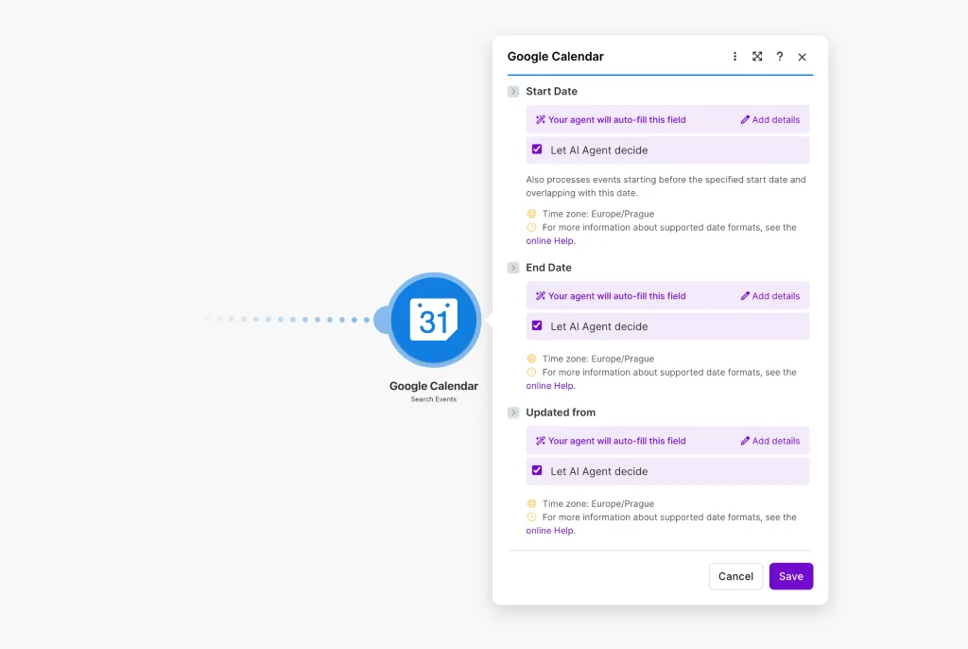The image size is (968, 649).
Task: Uncheck Let AI Agent decide for End Date
Action: (537, 325)
